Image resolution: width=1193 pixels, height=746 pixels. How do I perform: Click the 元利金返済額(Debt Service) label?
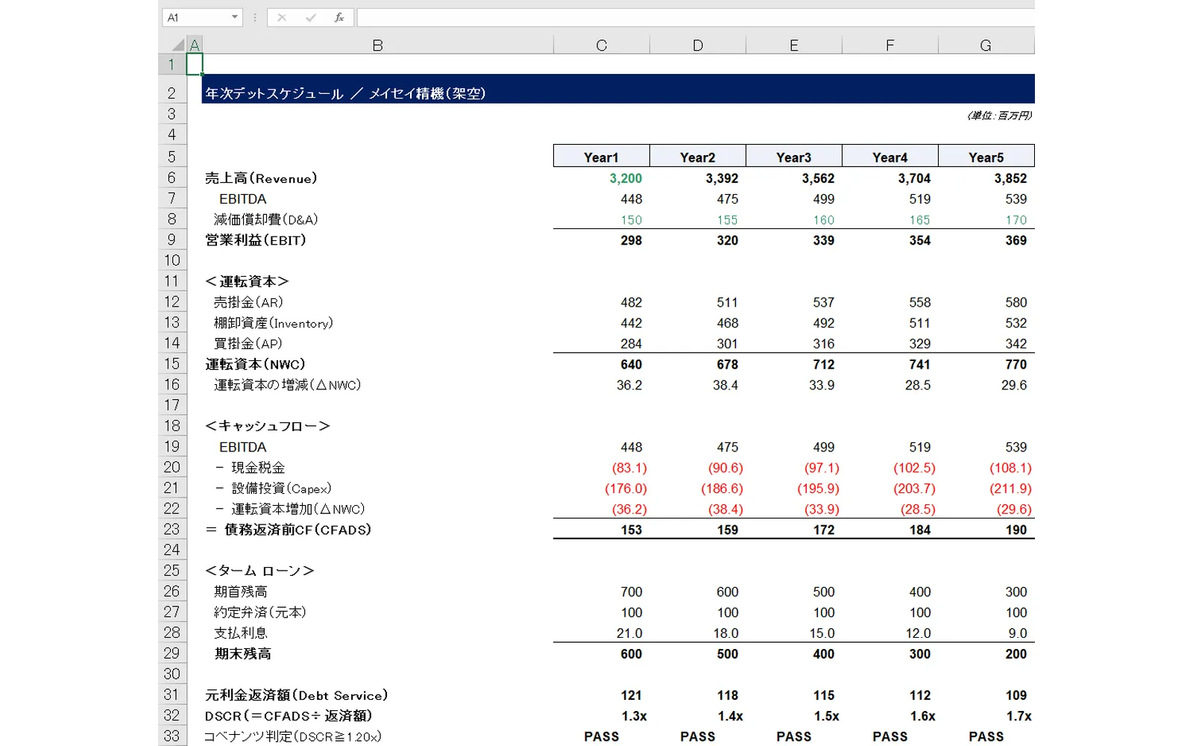297,695
